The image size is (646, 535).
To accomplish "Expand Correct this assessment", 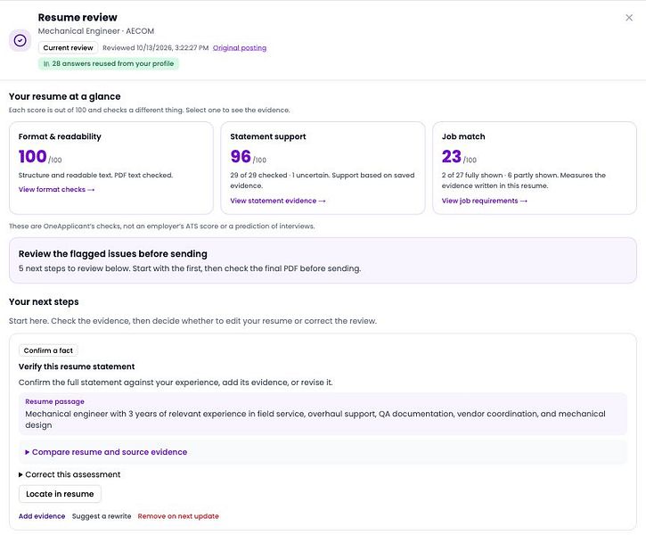I will pyautogui.click(x=70, y=474).
